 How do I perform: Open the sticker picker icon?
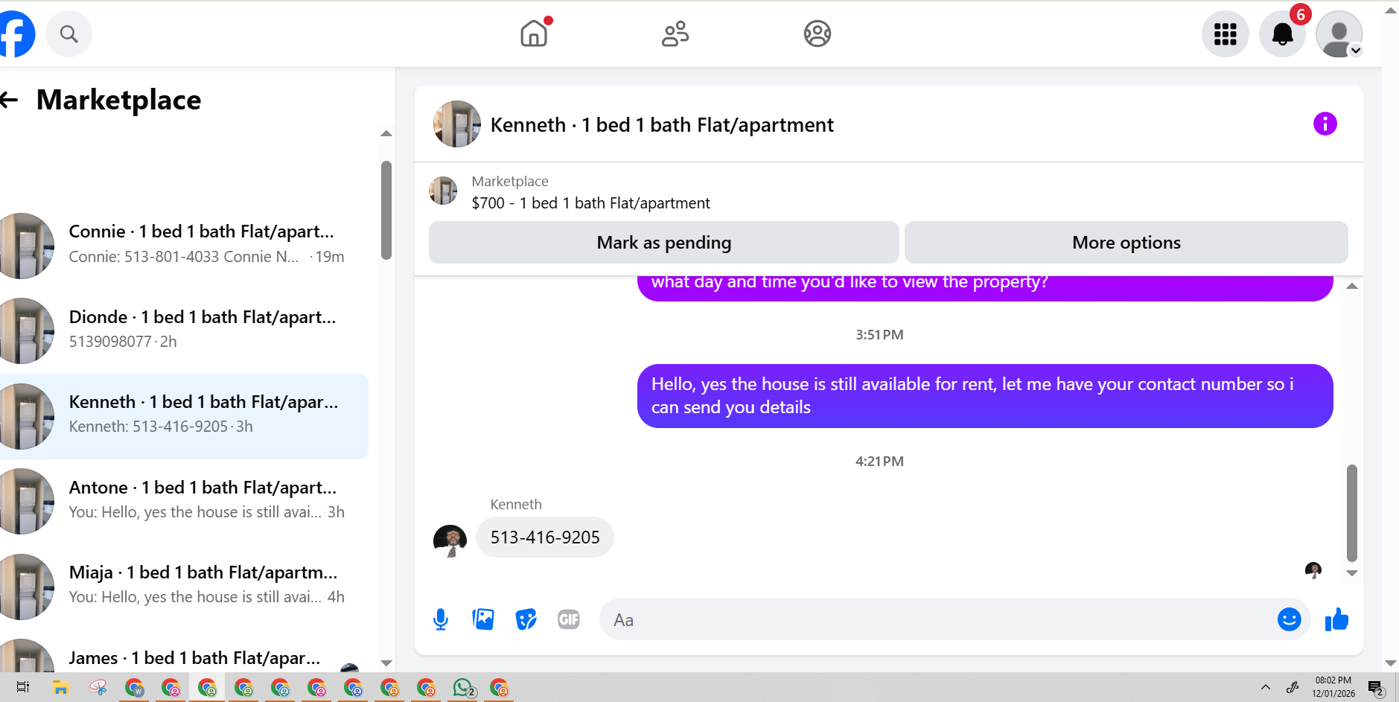coord(526,619)
